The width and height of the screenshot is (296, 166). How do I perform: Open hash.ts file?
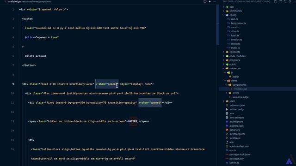click(x=235, y=36)
